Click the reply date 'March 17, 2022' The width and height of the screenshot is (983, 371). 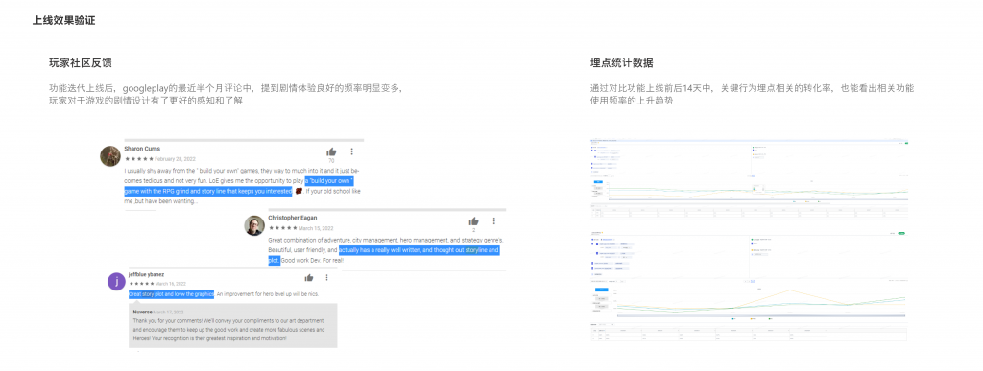coord(169,312)
